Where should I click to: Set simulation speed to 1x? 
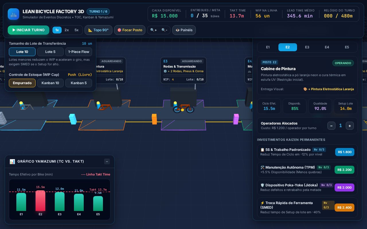(x=57, y=30)
